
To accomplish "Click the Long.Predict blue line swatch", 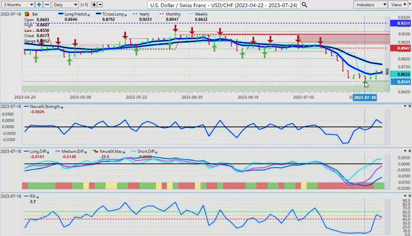I will [61, 14].
